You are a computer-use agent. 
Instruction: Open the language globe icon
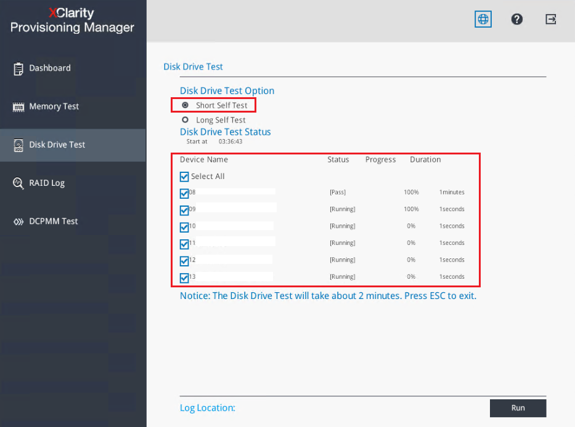(483, 19)
